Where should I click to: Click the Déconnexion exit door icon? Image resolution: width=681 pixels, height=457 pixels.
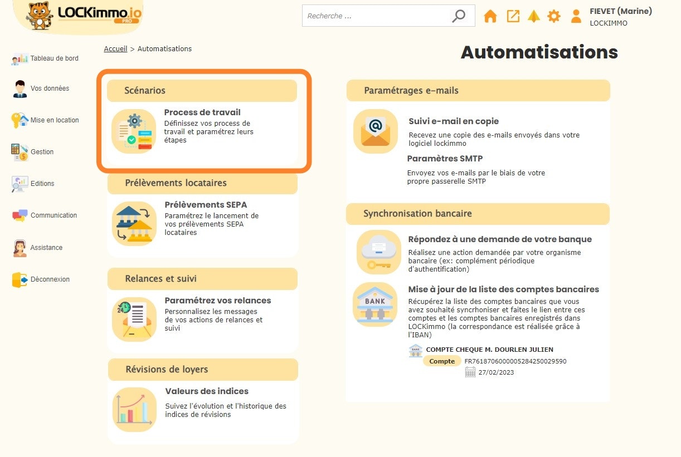(20, 279)
